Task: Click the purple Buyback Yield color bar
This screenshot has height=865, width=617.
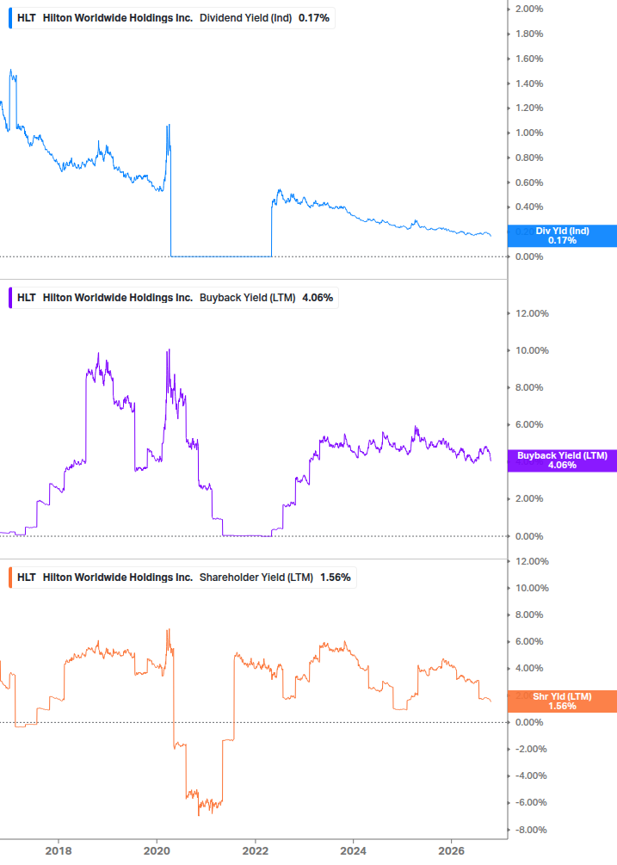Action: (10, 298)
